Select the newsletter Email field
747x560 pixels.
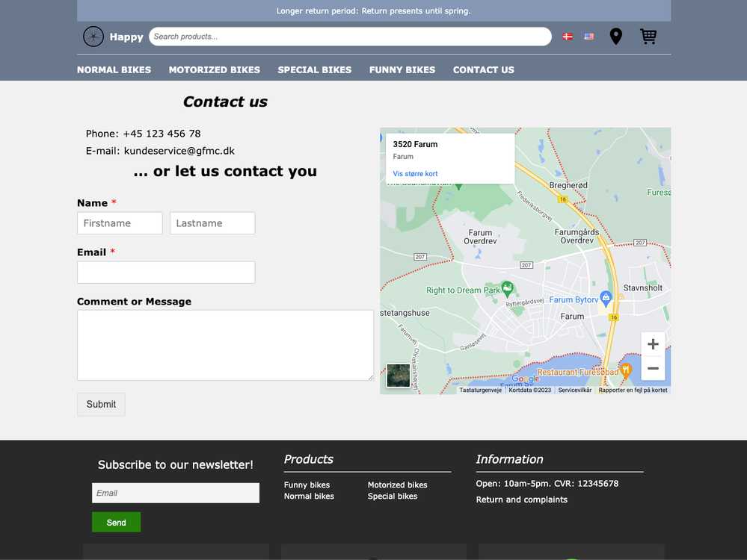pos(176,493)
